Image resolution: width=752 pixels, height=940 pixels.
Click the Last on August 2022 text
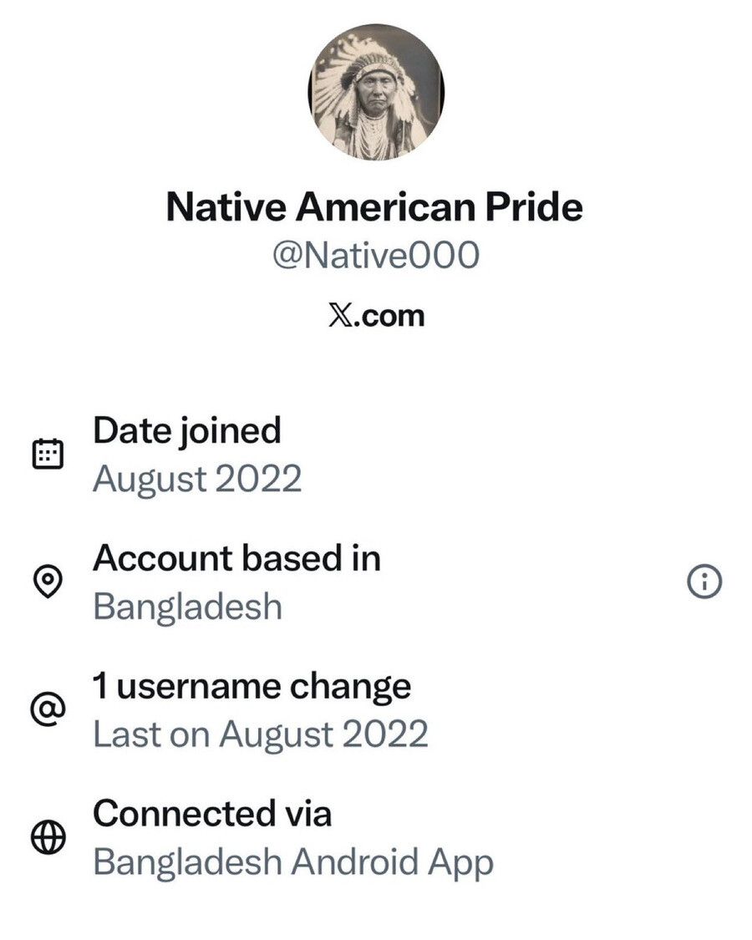point(260,734)
